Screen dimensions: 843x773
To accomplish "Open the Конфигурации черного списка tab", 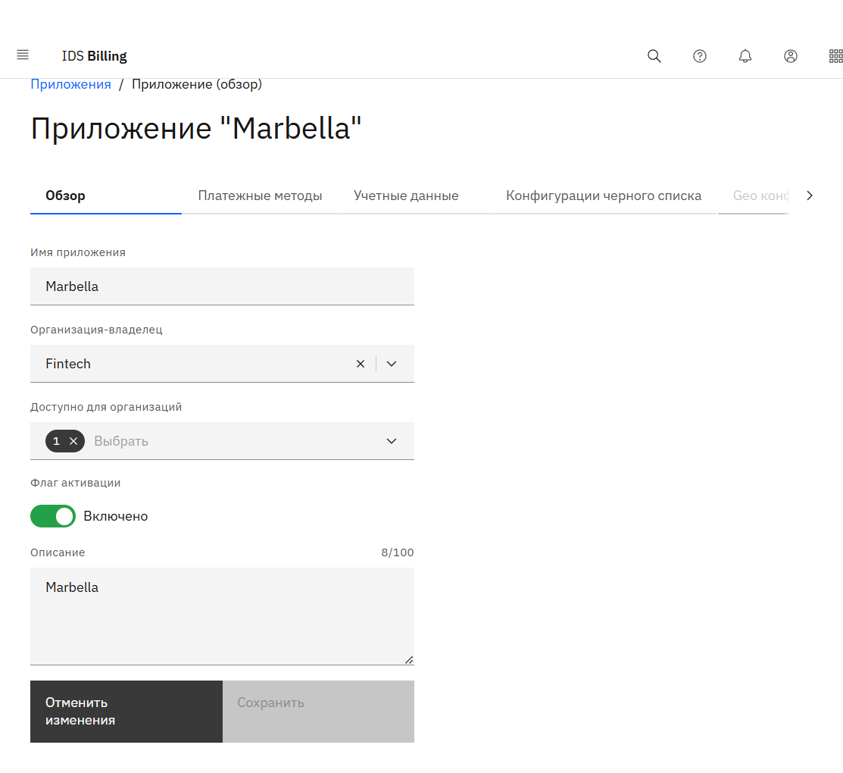I will 604,196.
